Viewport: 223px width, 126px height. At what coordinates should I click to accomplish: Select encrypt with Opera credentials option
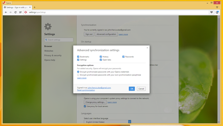78,72
